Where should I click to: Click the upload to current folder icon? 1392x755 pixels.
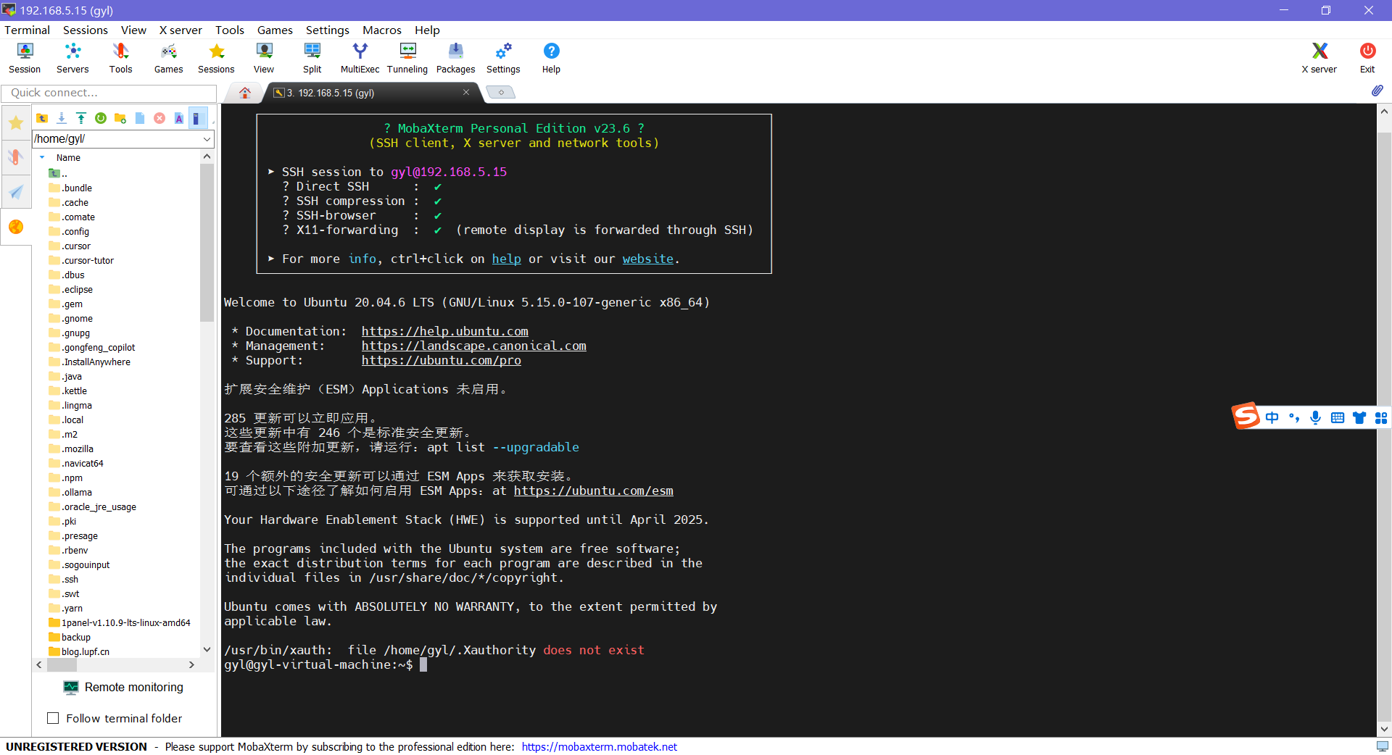pos(81,118)
